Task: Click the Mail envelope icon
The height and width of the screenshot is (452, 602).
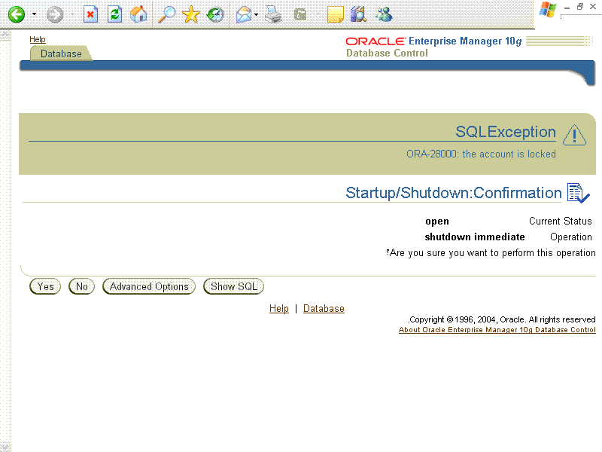Action: (243, 14)
